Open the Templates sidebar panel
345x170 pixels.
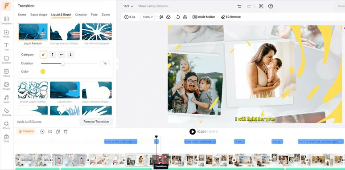[x=6, y=20]
